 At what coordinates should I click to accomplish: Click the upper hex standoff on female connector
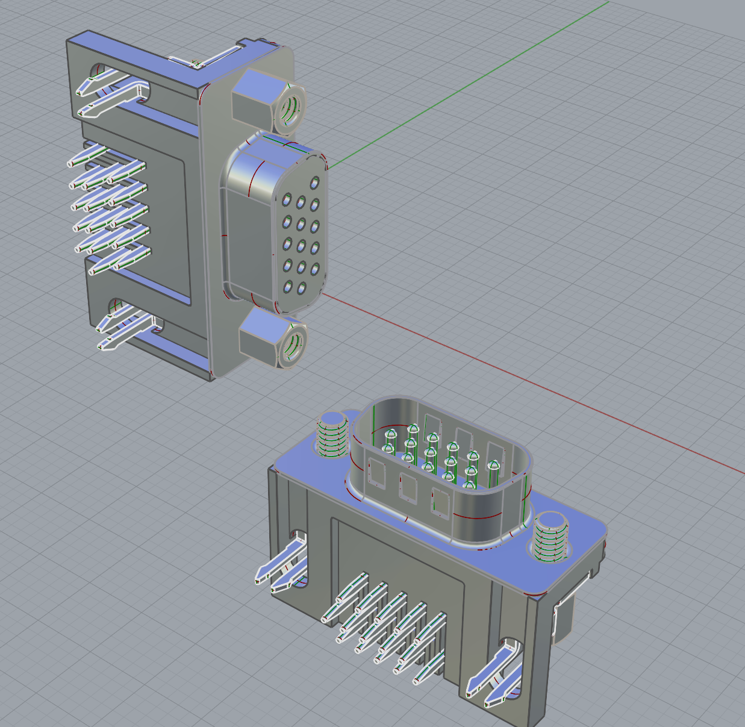pos(268,101)
